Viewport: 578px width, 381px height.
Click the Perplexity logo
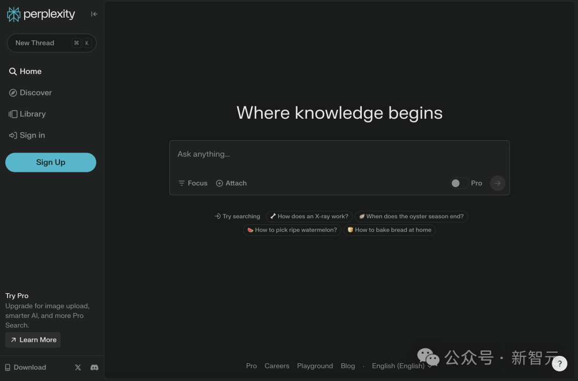(x=41, y=14)
